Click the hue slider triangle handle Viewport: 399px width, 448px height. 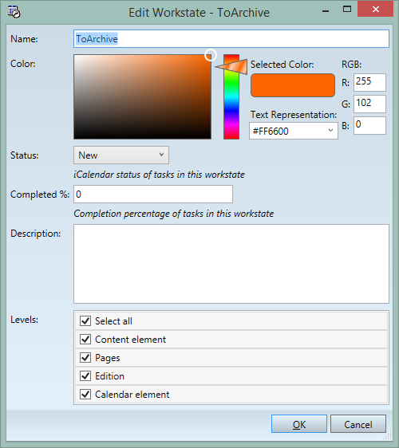click(x=231, y=67)
